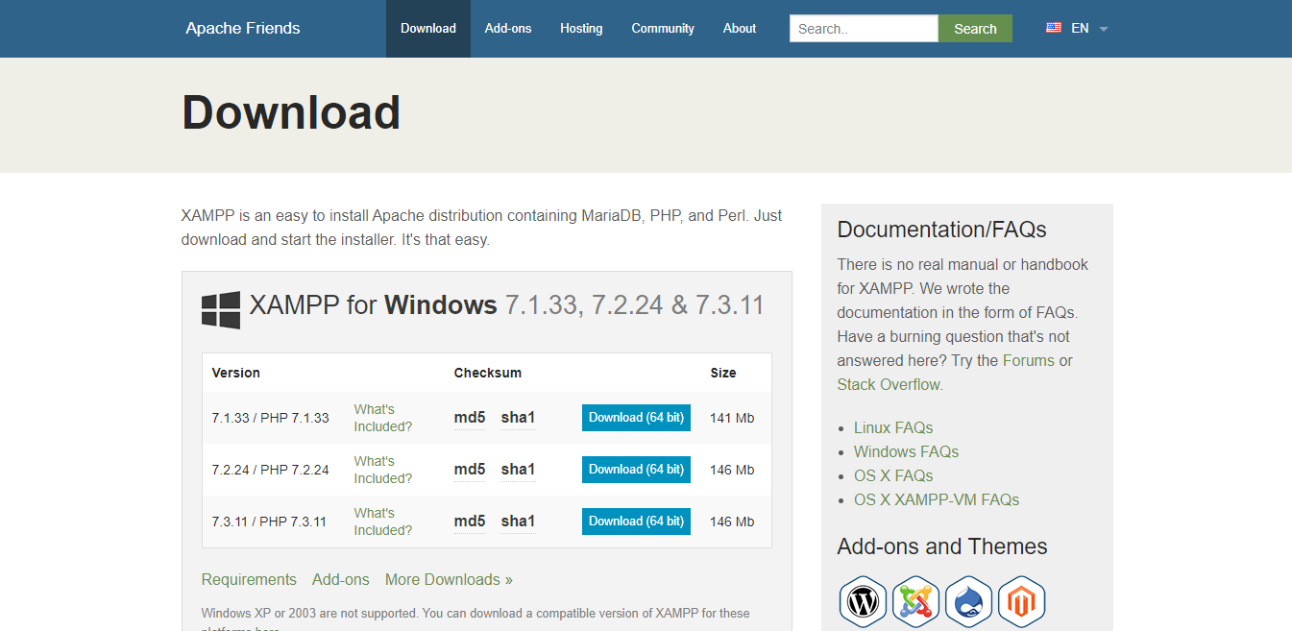Open What's Included for 7.3.11
This screenshot has width=1292, height=631.
[383, 522]
